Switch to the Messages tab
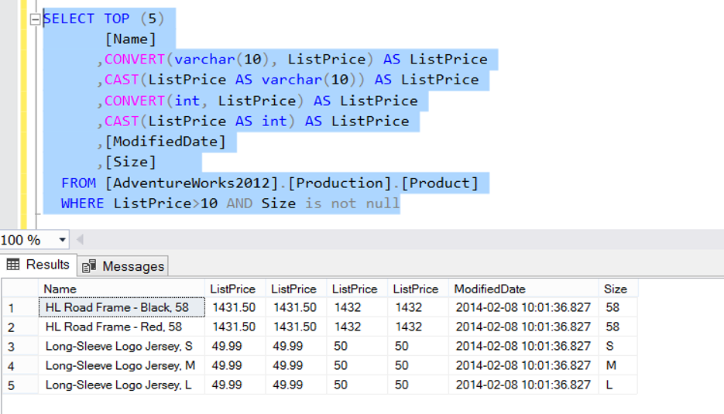The image size is (724, 414). [x=123, y=266]
